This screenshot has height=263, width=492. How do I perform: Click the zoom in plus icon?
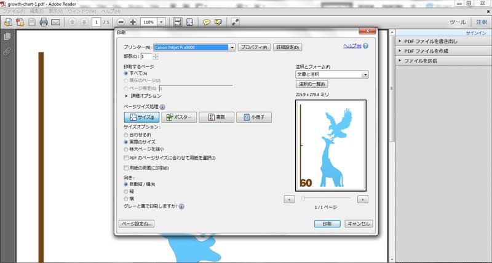(x=133, y=22)
